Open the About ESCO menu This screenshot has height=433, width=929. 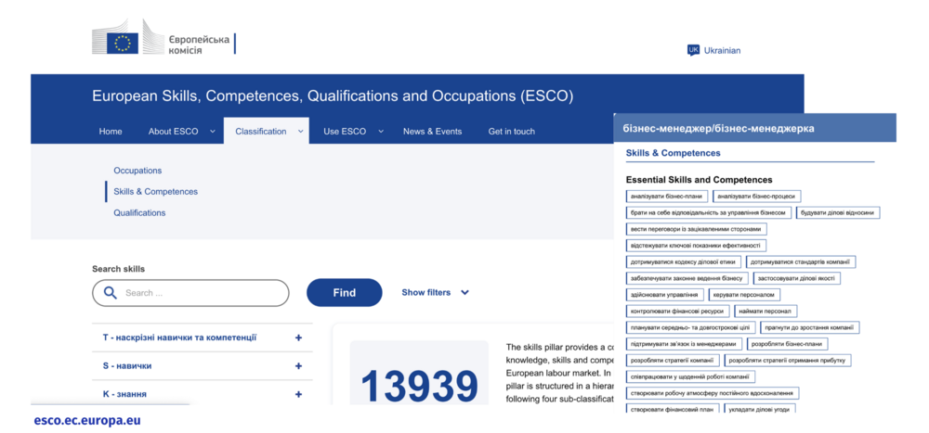tap(173, 132)
